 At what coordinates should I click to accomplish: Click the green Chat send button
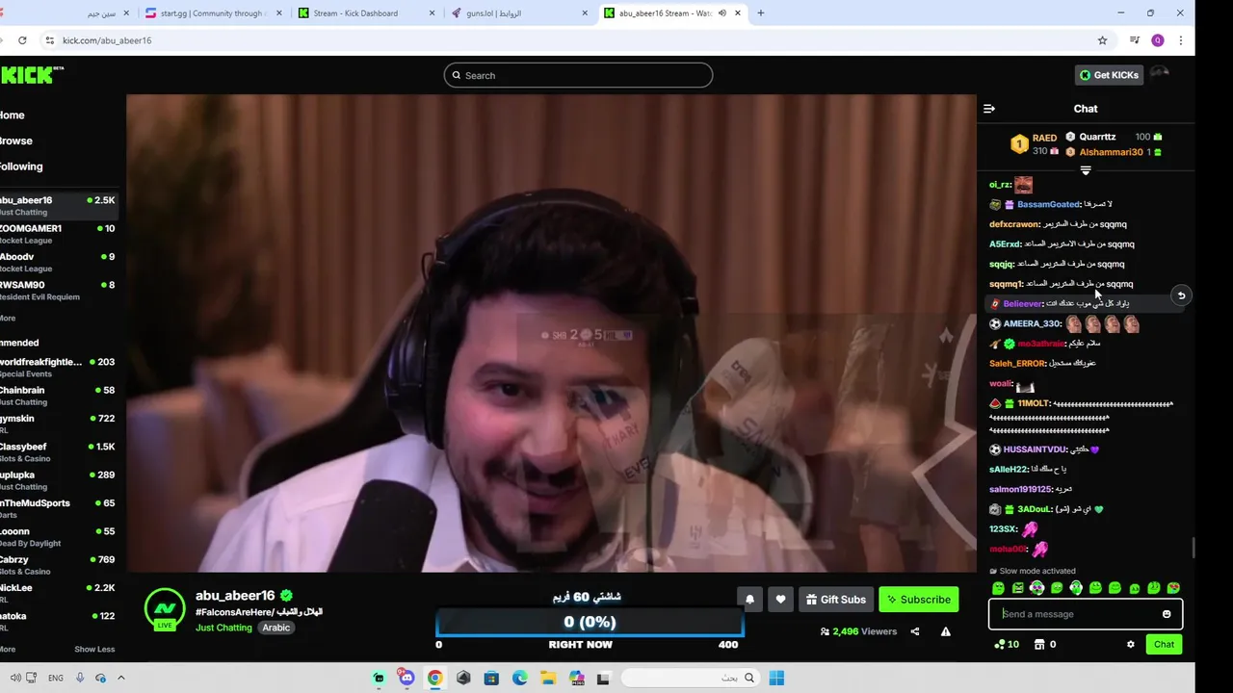click(x=1164, y=644)
